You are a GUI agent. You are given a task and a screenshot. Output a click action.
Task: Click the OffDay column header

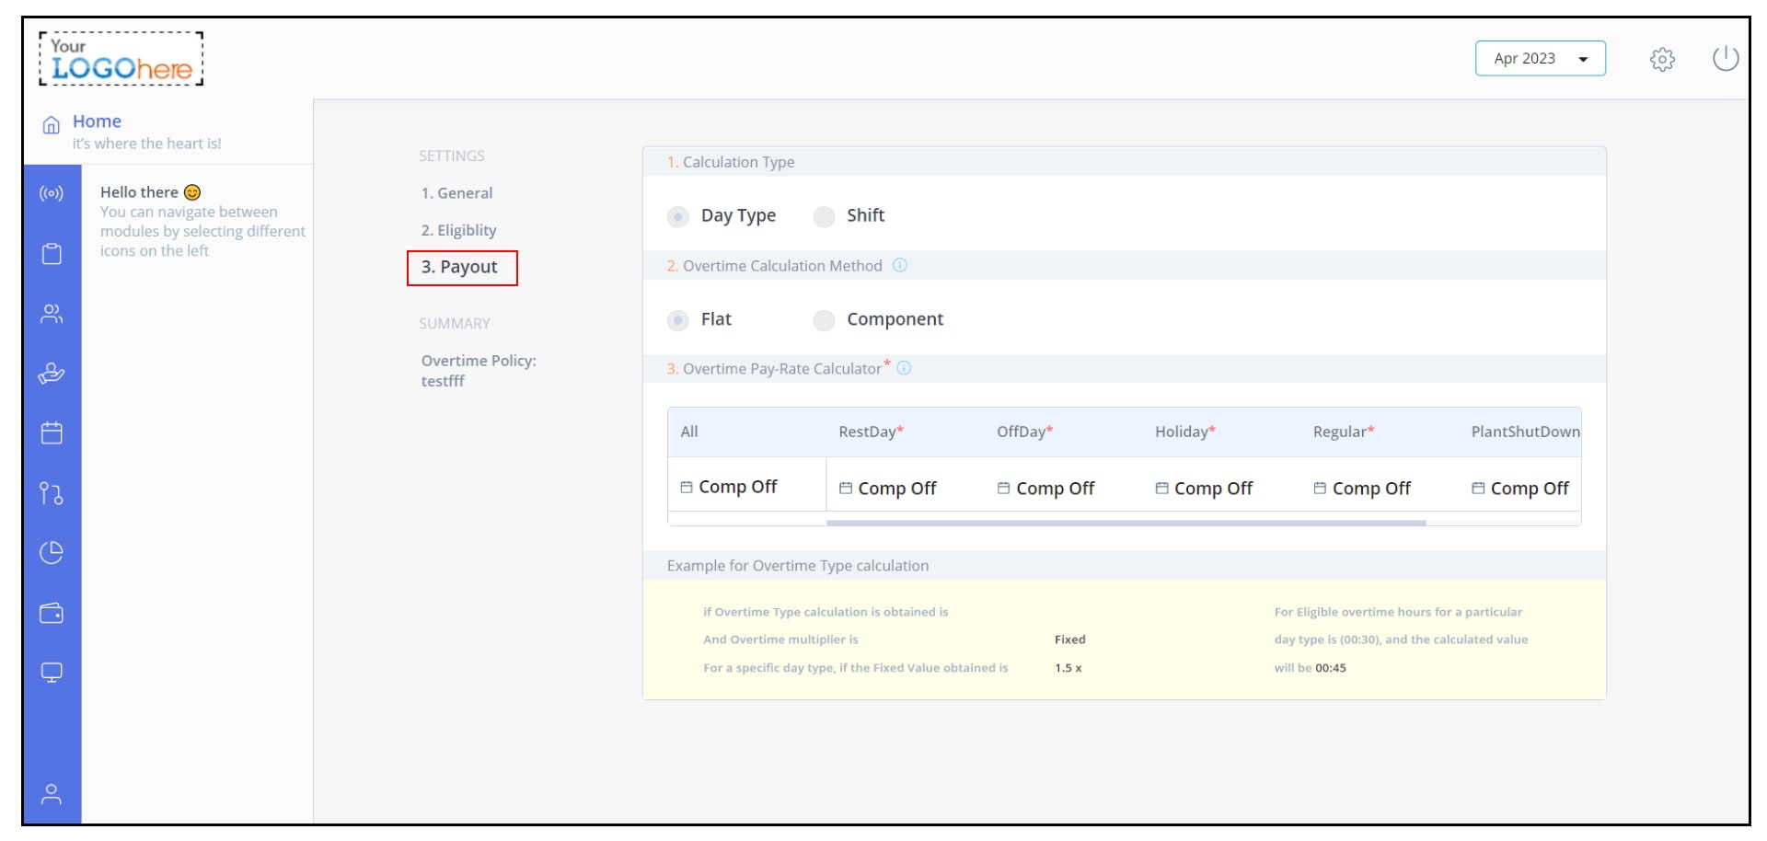[1024, 432]
